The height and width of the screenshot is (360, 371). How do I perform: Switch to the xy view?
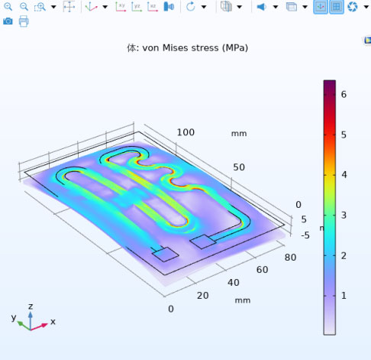coord(121,7)
